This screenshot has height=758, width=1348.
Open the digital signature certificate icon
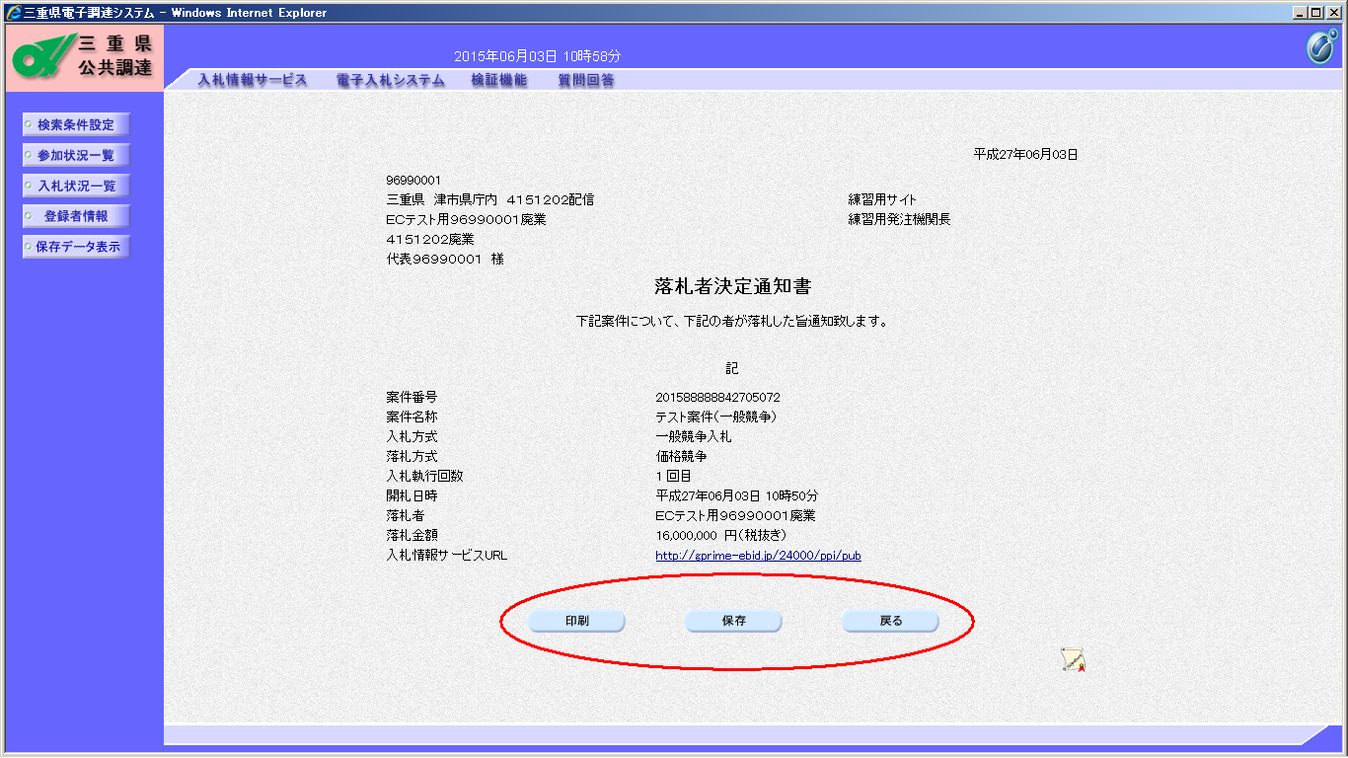[1074, 660]
